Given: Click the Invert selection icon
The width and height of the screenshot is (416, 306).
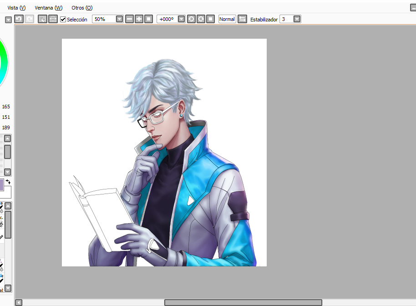Looking at the screenshot, I should click(x=53, y=19).
